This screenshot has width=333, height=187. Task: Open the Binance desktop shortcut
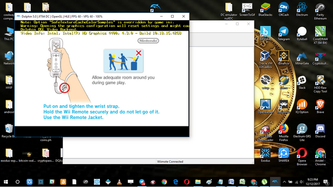[284, 57]
